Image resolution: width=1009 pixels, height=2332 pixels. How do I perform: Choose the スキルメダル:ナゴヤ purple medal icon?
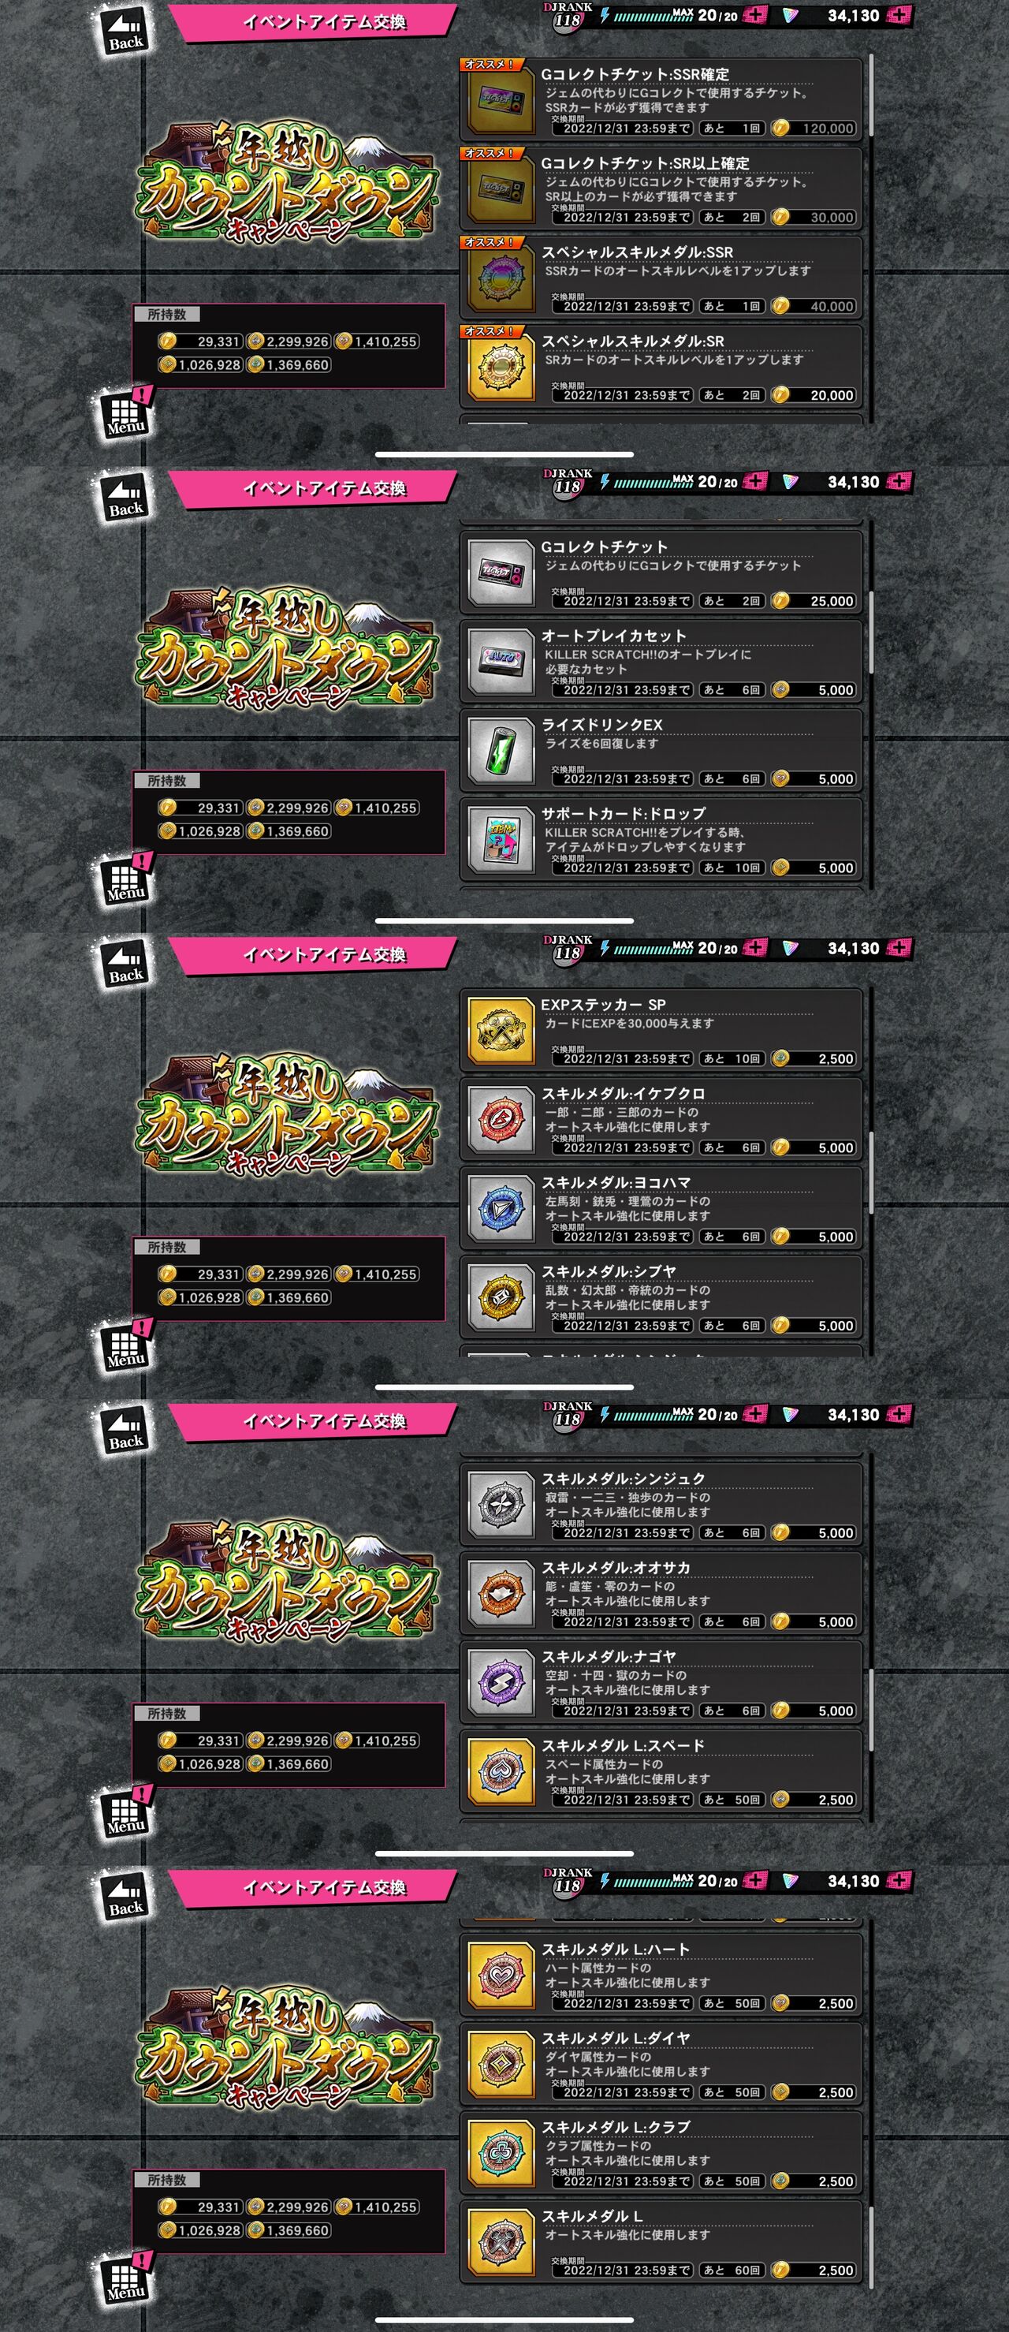501,1682
